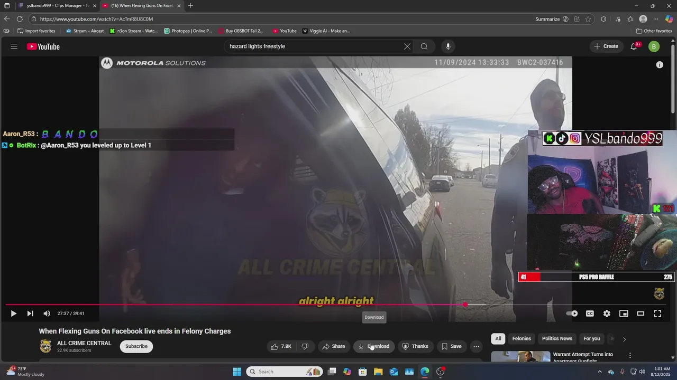Click the Windows taskbar search box
Image resolution: width=677 pixels, height=380 pixels.
[285, 372]
